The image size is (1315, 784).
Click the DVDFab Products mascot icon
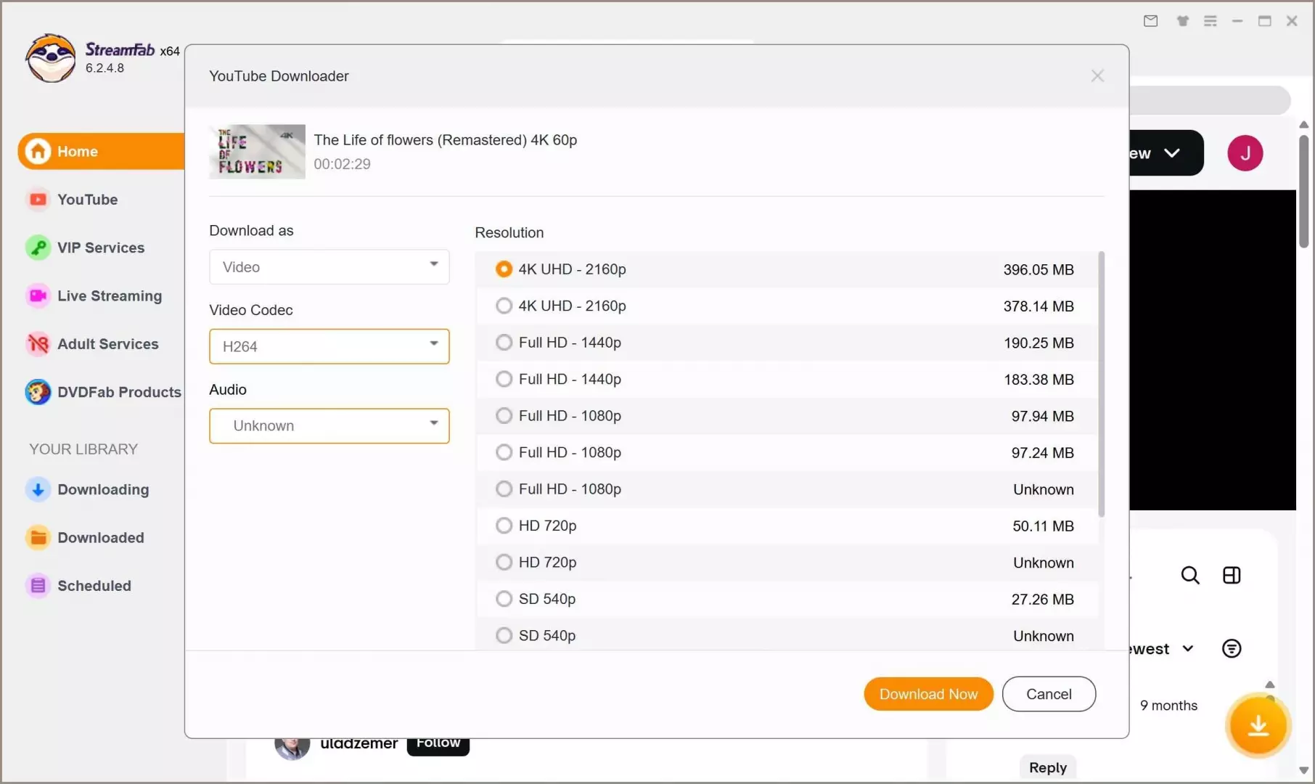click(38, 392)
